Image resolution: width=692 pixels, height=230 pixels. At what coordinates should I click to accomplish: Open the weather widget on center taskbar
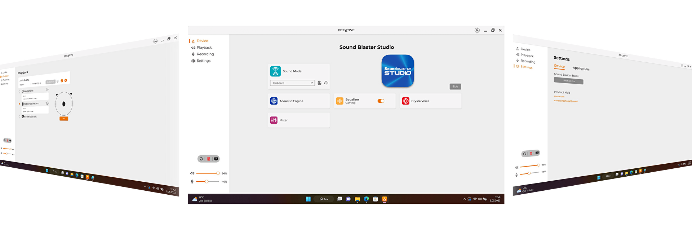click(202, 199)
